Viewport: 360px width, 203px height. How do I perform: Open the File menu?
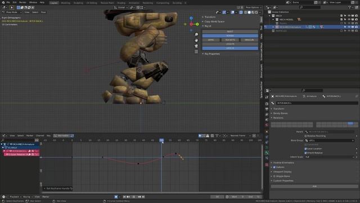(8, 2)
